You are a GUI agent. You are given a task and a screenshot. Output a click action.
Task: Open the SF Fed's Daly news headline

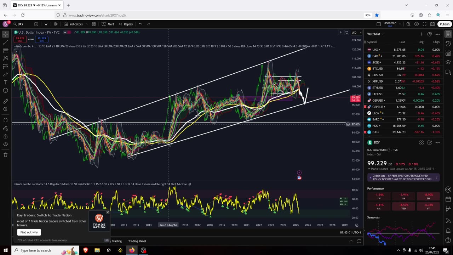(403, 177)
